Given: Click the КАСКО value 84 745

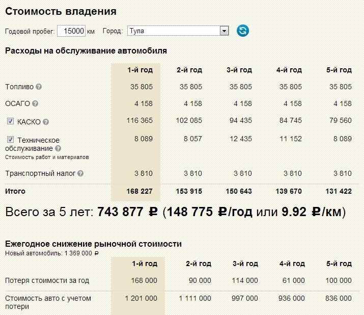Looking at the screenshot, I should (x=291, y=120).
